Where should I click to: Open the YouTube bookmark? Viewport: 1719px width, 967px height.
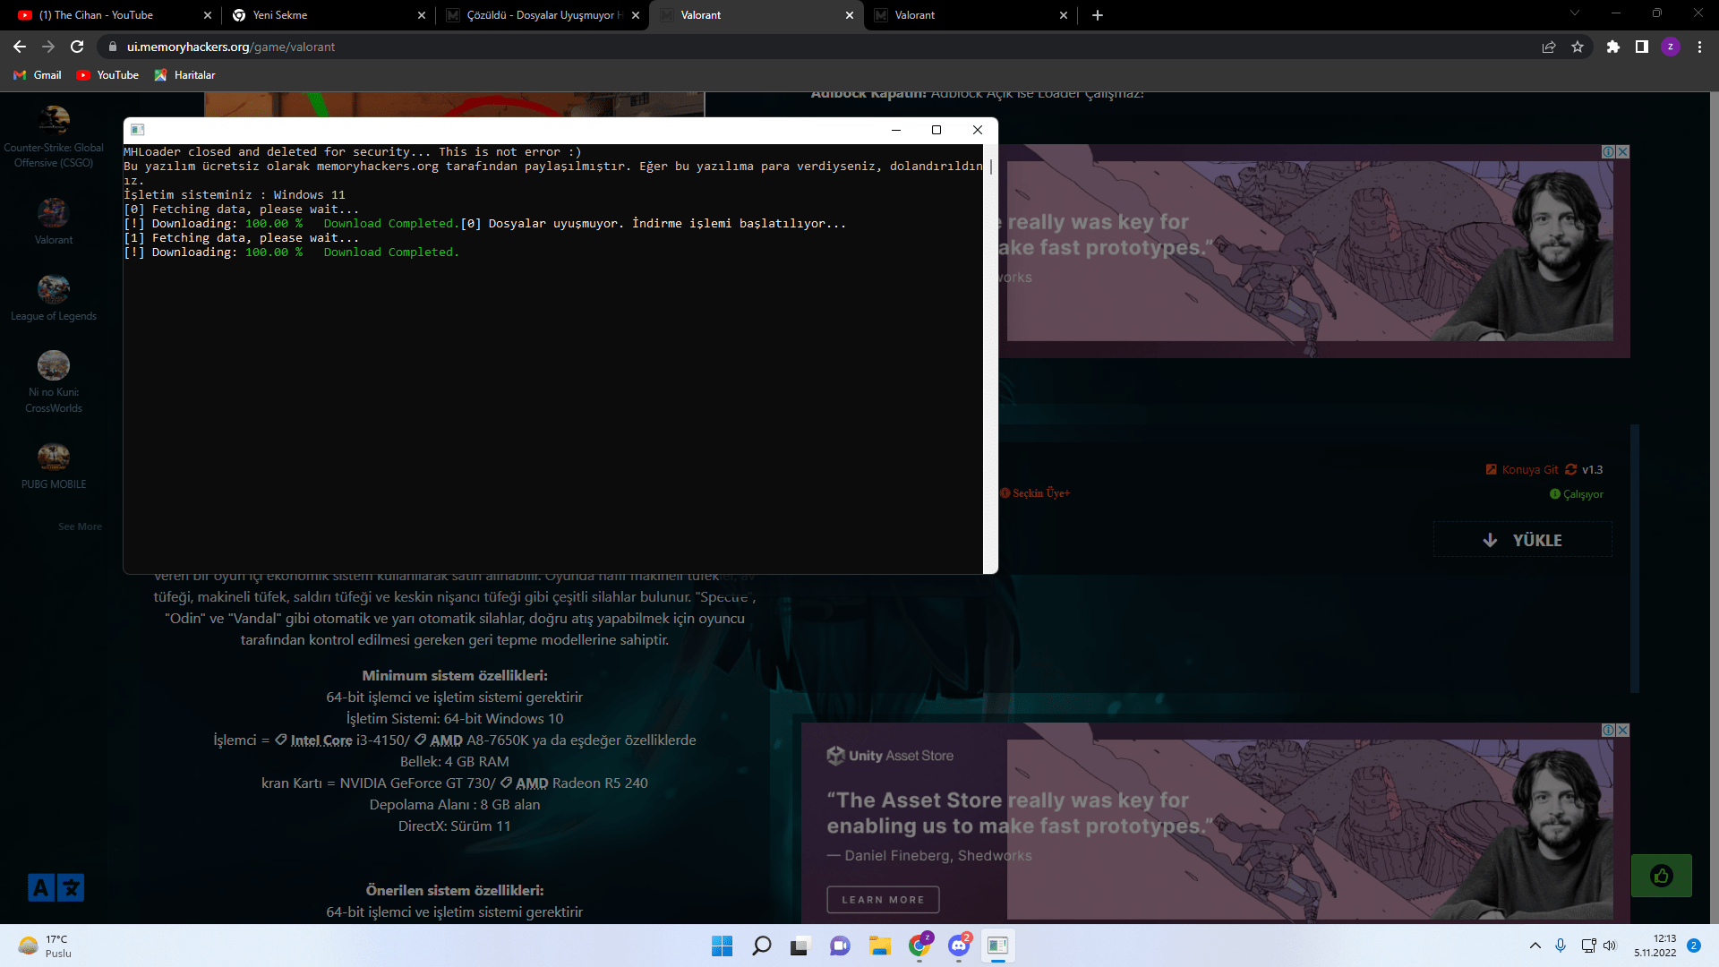[107, 75]
